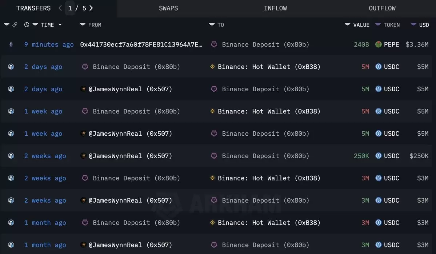Click Binance logo icon in first 1 week ago row
The width and height of the screenshot is (436, 254).
point(212,111)
